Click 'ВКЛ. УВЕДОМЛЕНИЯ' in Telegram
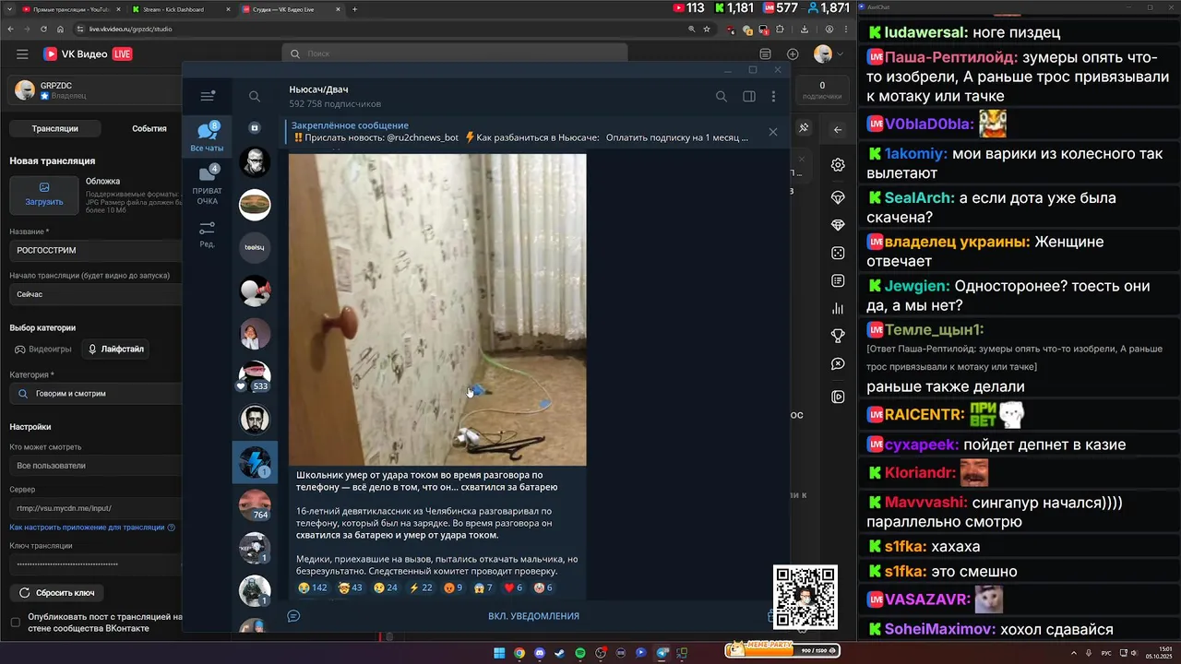 click(x=533, y=616)
